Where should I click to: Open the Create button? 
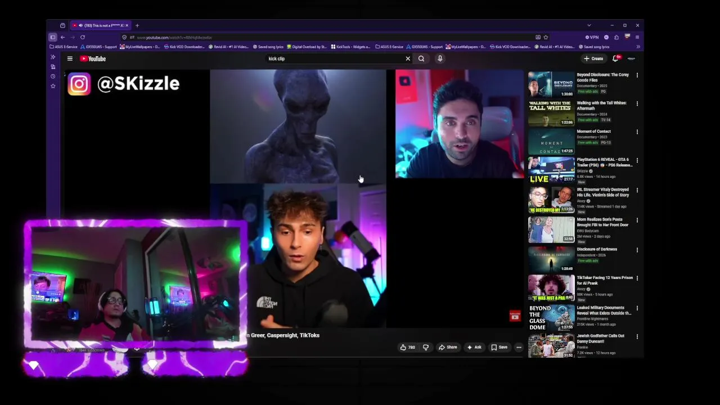(x=593, y=58)
